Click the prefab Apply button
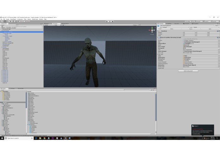 tap(210, 29)
